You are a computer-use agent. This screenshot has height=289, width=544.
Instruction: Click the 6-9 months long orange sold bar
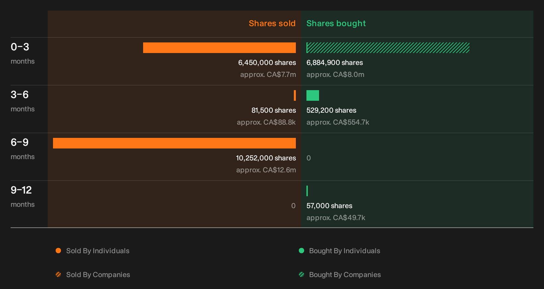[x=174, y=143]
